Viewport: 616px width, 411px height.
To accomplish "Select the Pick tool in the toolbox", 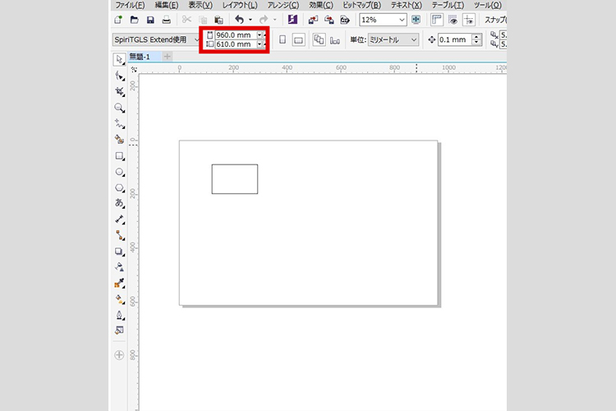I will click(x=119, y=59).
